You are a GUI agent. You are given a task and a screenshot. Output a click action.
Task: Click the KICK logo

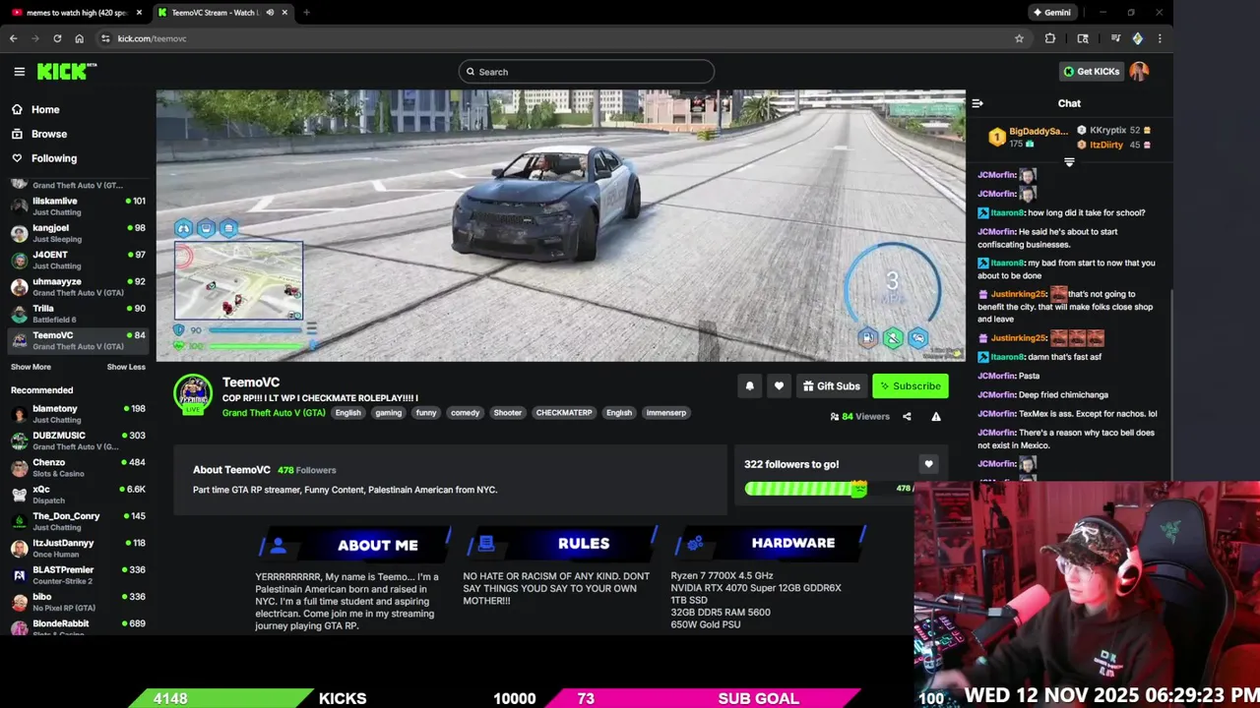(66, 71)
